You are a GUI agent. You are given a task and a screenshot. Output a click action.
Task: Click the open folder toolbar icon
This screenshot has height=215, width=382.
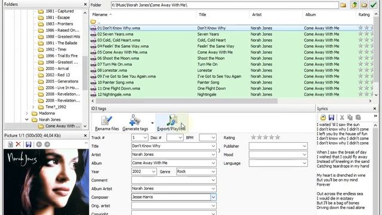tap(364, 5)
